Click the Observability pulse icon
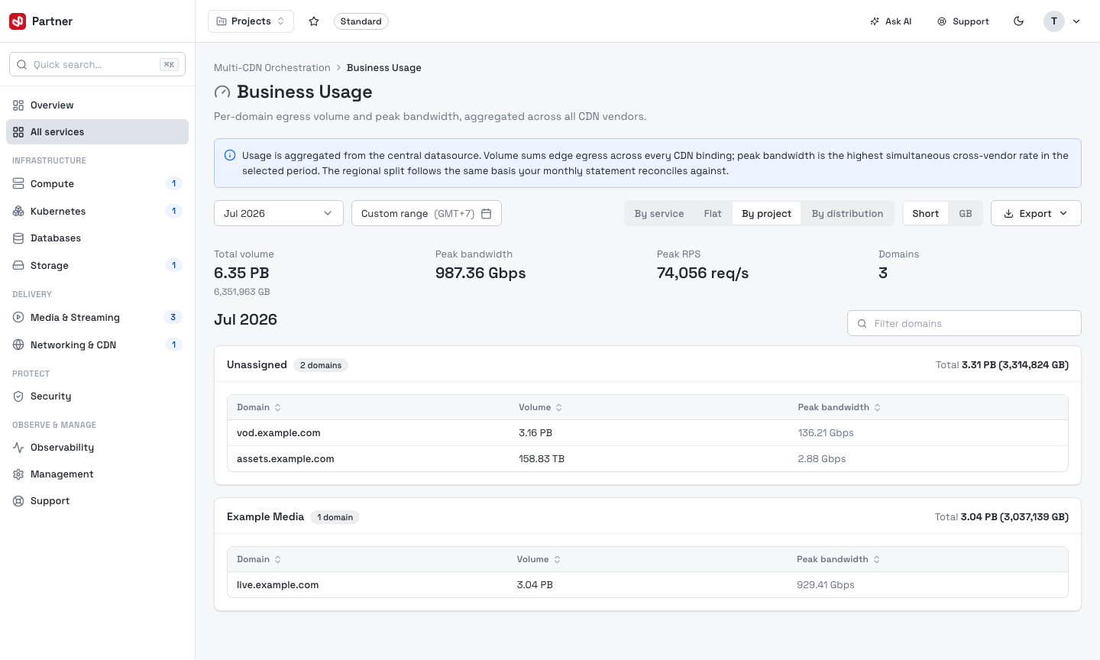Image resolution: width=1100 pixels, height=660 pixels. pyautogui.click(x=18, y=448)
